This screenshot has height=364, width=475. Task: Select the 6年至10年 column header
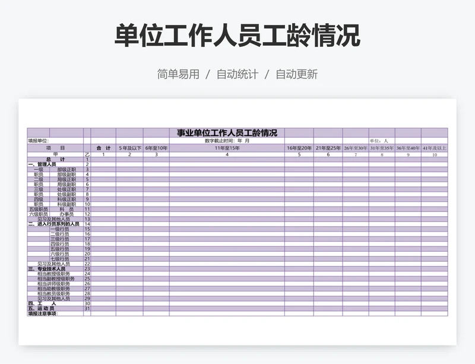156,148
